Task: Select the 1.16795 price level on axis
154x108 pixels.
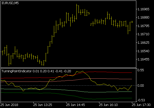Action: click(x=144, y=26)
